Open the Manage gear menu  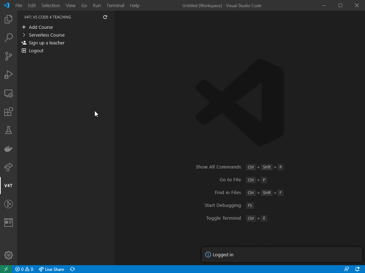[x=9, y=255]
